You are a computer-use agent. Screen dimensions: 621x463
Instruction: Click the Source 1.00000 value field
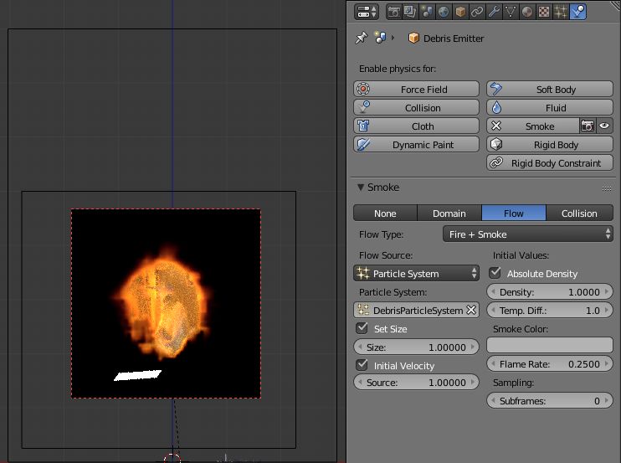pyautogui.click(x=416, y=382)
